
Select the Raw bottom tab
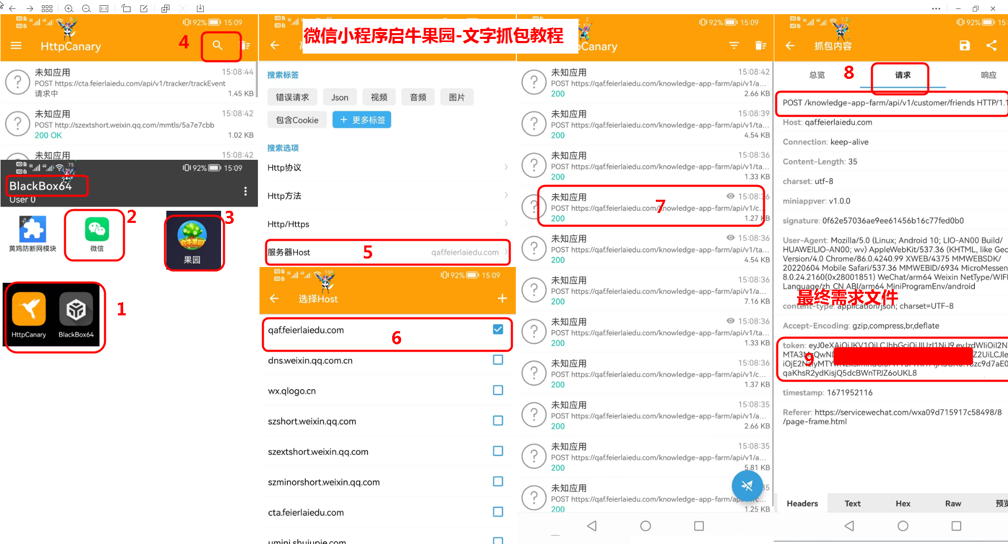pyautogui.click(x=953, y=503)
